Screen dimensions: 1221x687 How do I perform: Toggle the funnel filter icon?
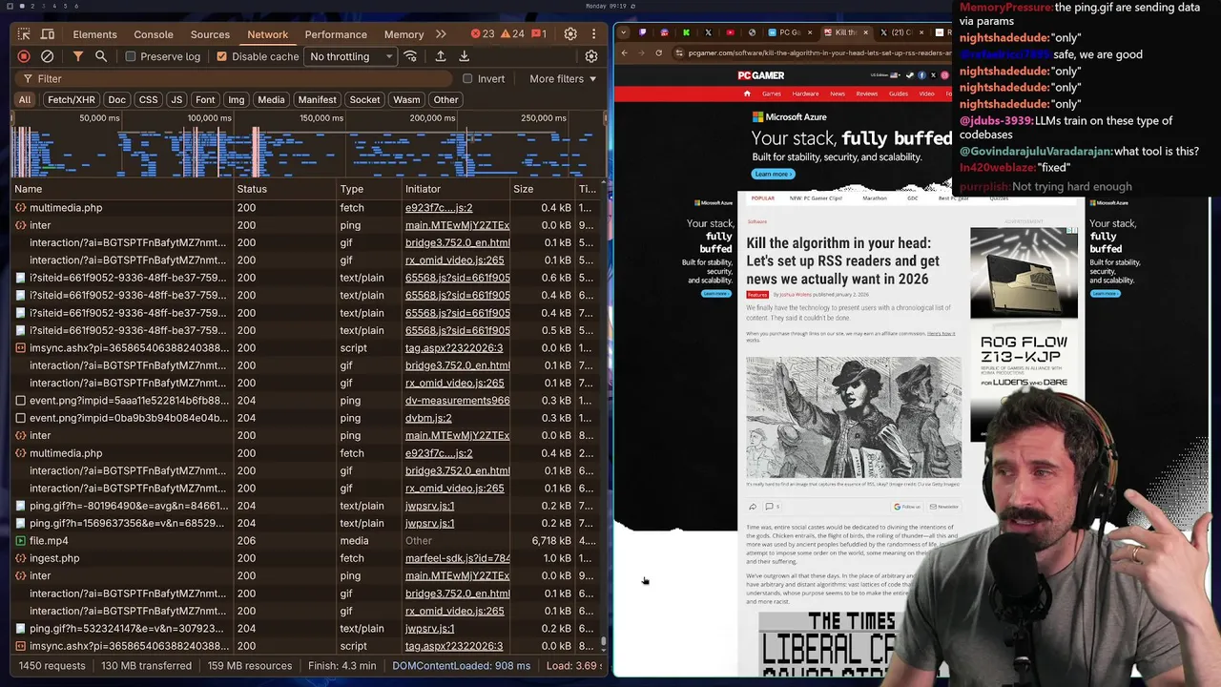[77, 56]
